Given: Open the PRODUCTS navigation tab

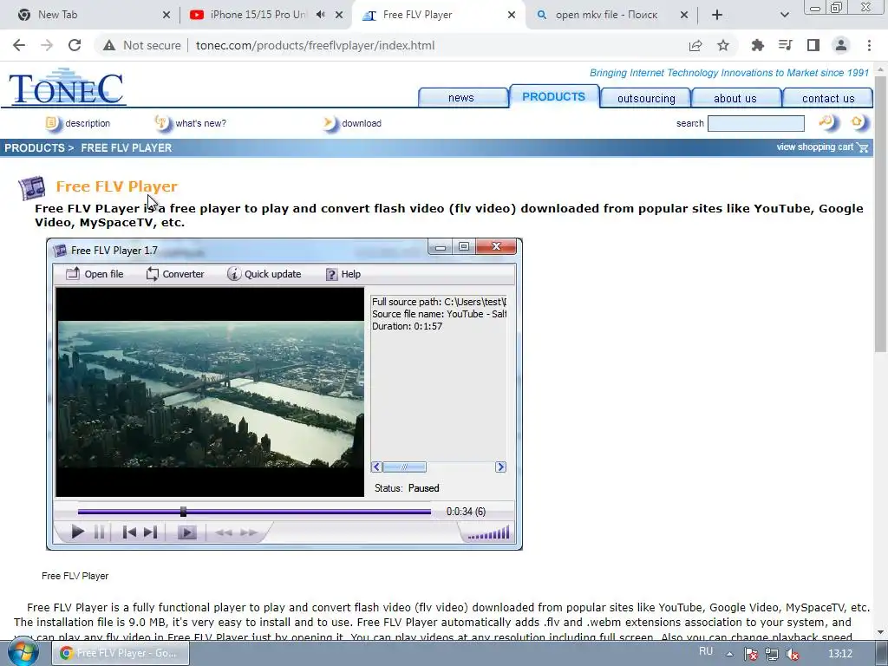Looking at the screenshot, I should tap(554, 96).
